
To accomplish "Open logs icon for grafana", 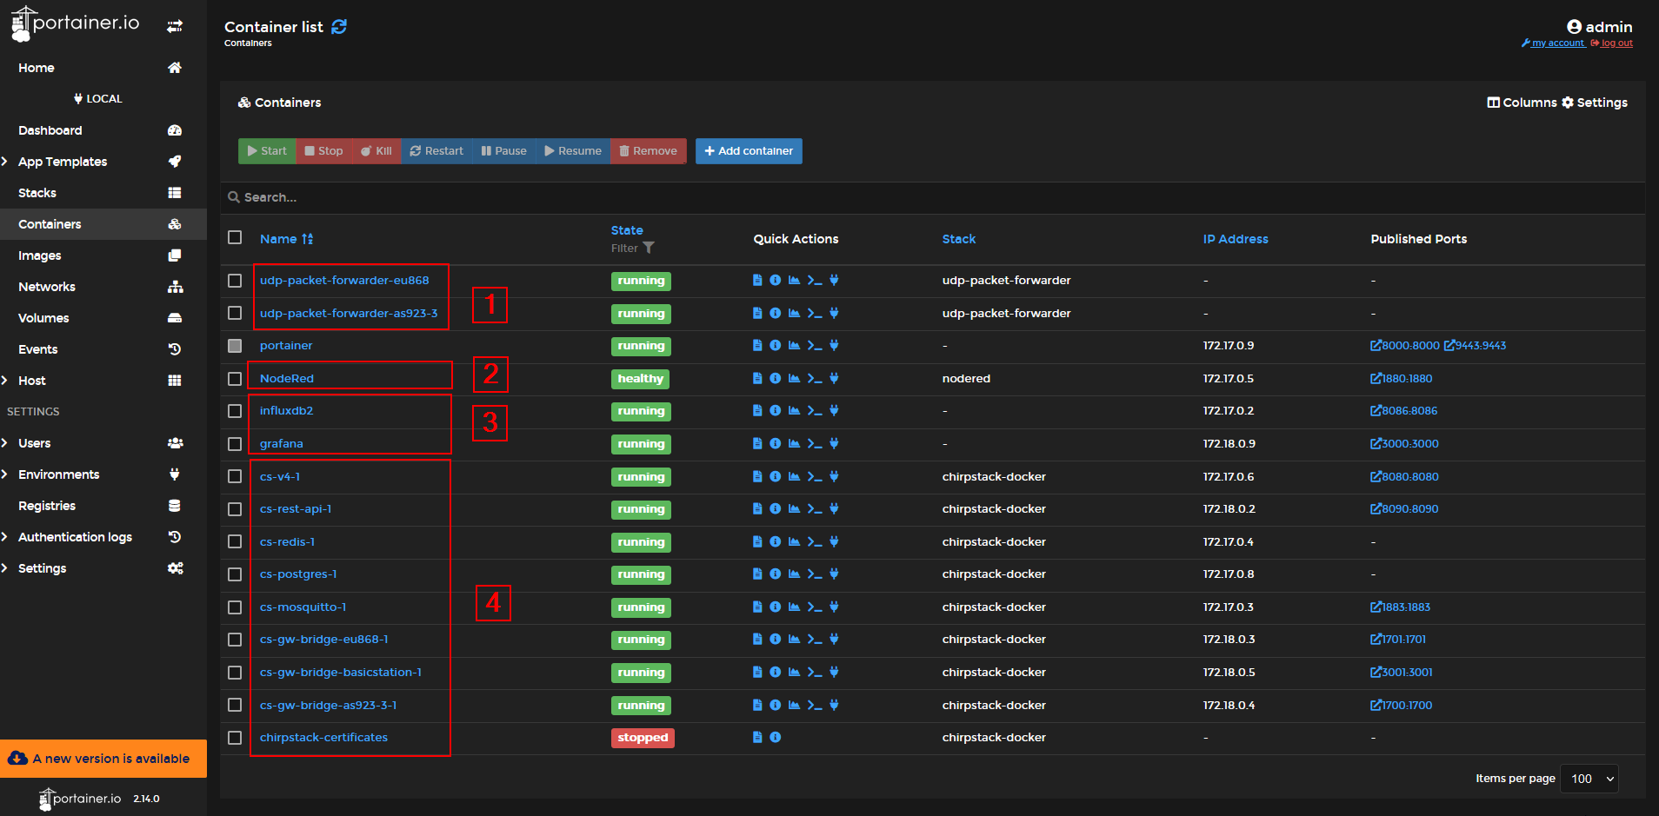I will coord(757,443).
